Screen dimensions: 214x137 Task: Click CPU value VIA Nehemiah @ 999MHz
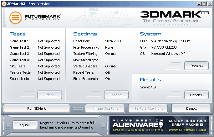coord(170,41)
